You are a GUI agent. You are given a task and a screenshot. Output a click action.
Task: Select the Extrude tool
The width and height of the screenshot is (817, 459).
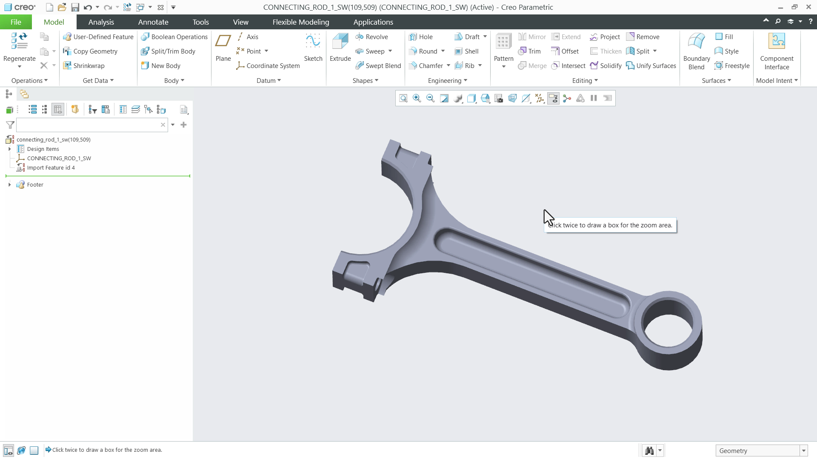(340, 48)
